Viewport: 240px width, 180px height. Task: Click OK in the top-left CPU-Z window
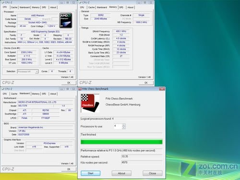[69, 83]
